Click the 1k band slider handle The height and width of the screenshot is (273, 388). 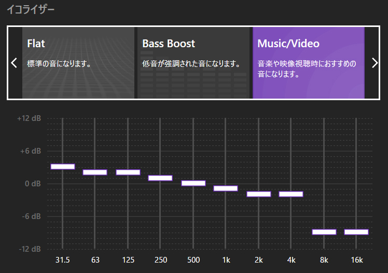226,188
